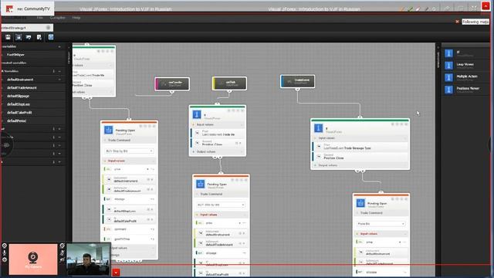This screenshot has width=494, height=278.
Task: Select the strategy file tab
Action: click(27, 28)
